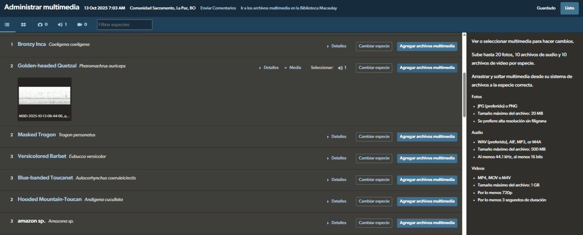Screen dimensions: 583x235
Task: Open the Enviar Comentarios link
Action: [218, 8]
